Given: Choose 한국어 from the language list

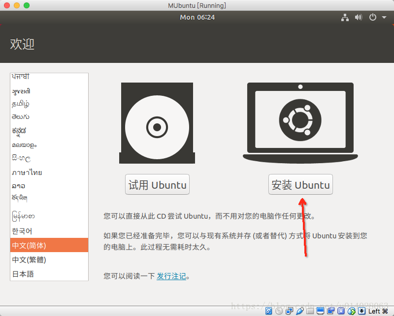Looking at the screenshot, I should (49, 231).
